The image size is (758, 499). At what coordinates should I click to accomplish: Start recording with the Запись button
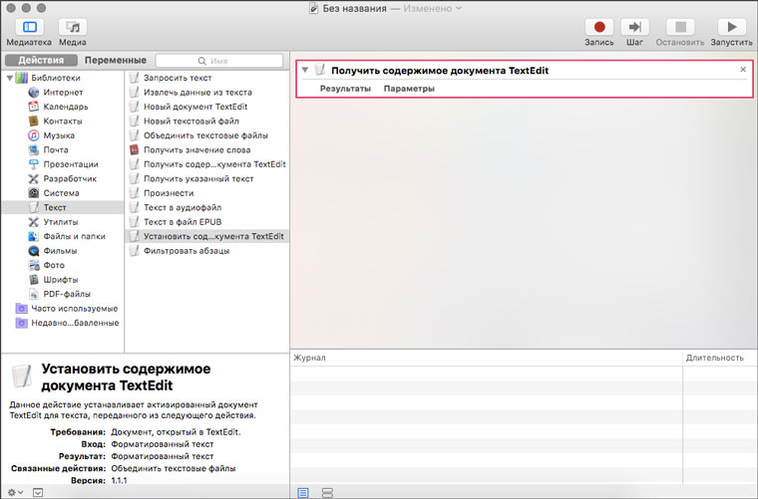tap(599, 27)
